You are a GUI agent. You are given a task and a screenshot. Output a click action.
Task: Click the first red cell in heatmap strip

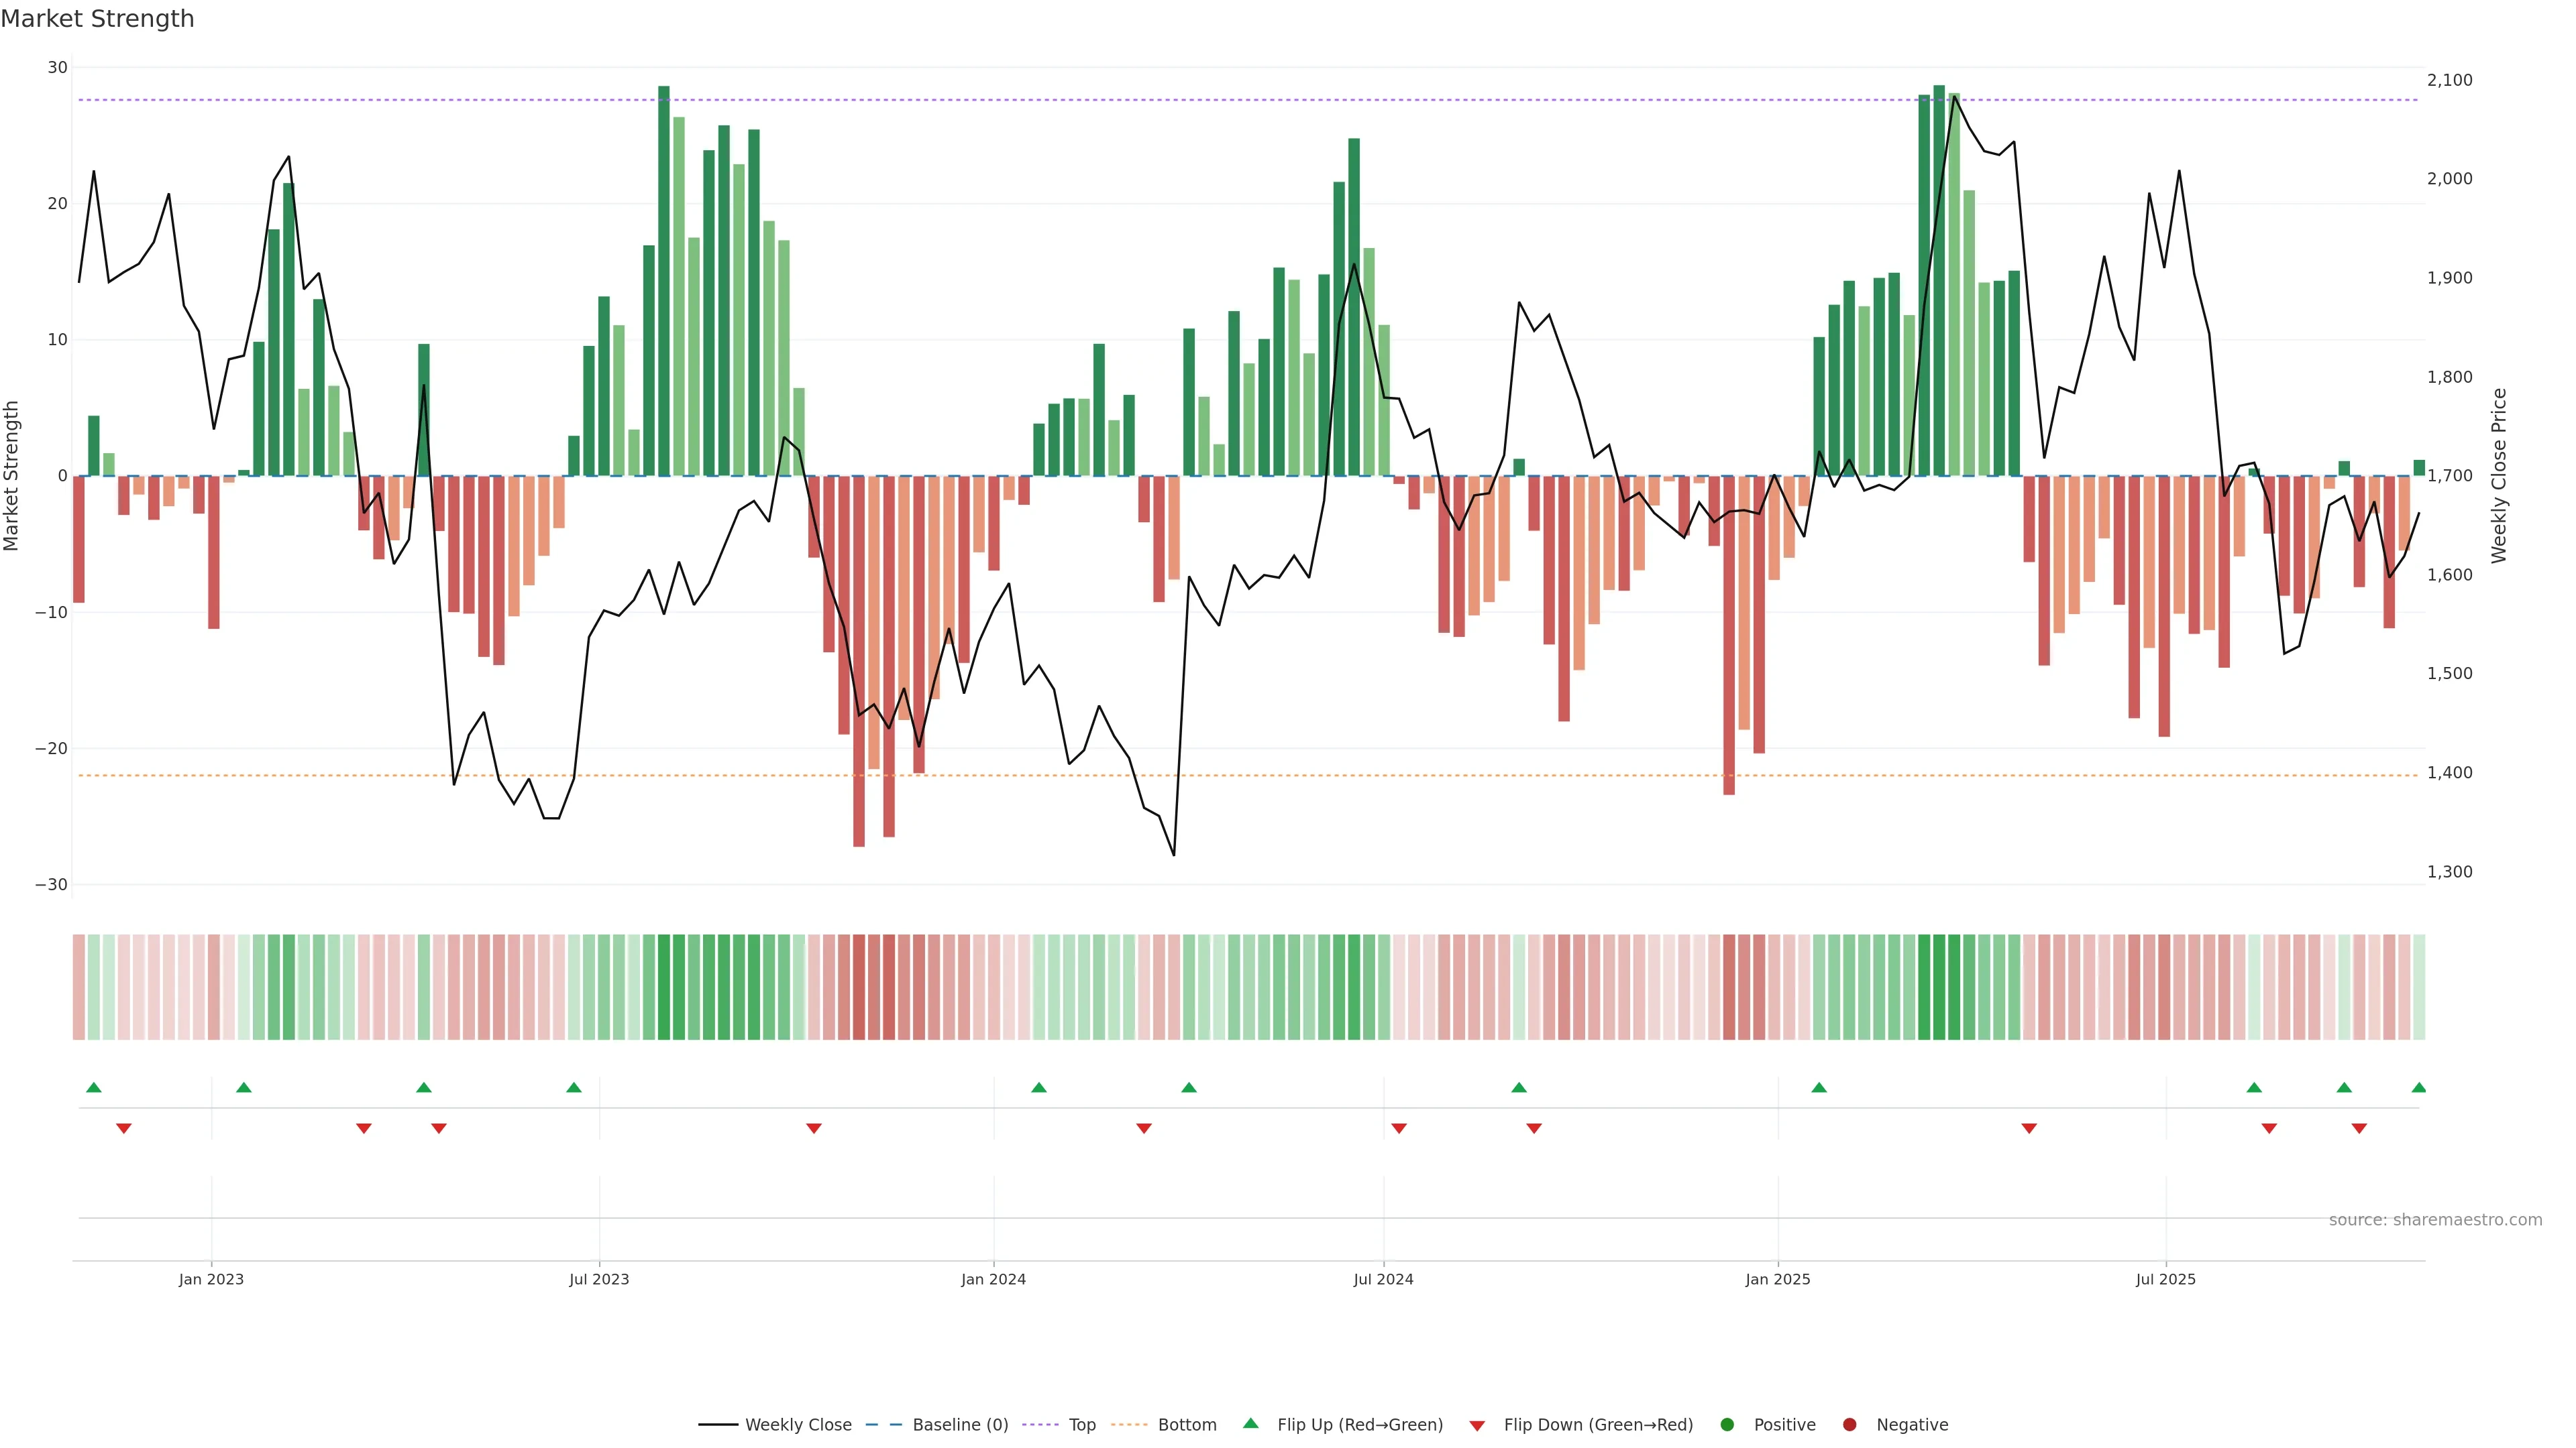(79, 987)
